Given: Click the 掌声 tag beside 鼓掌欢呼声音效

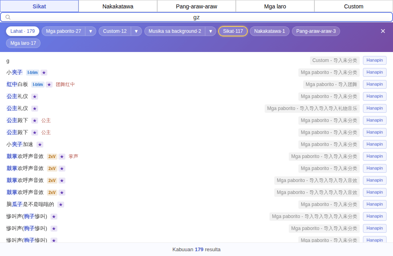Looking at the screenshot, I should (73, 156).
